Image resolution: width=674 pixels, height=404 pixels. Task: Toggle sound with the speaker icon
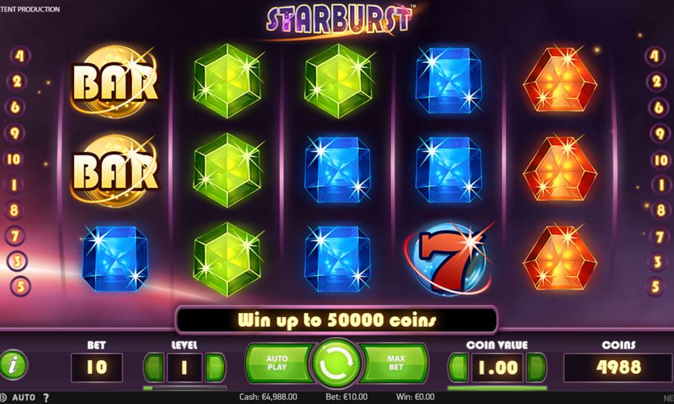(3, 397)
